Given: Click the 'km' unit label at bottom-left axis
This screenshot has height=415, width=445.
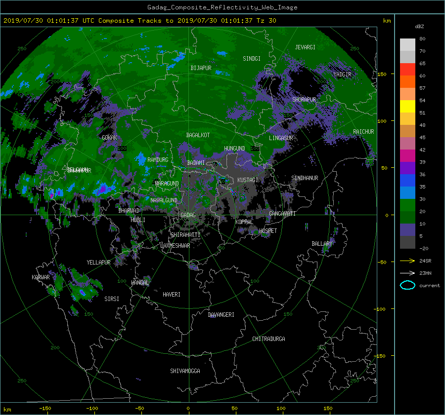Looking at the screenshot, I should point(7,410).
